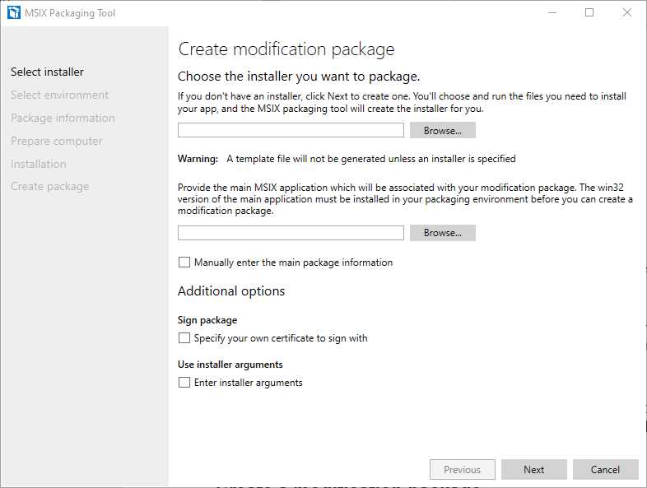Open the Installation step in sidebar
Viewport: 647px width, 488px height.
coord(39,165)
